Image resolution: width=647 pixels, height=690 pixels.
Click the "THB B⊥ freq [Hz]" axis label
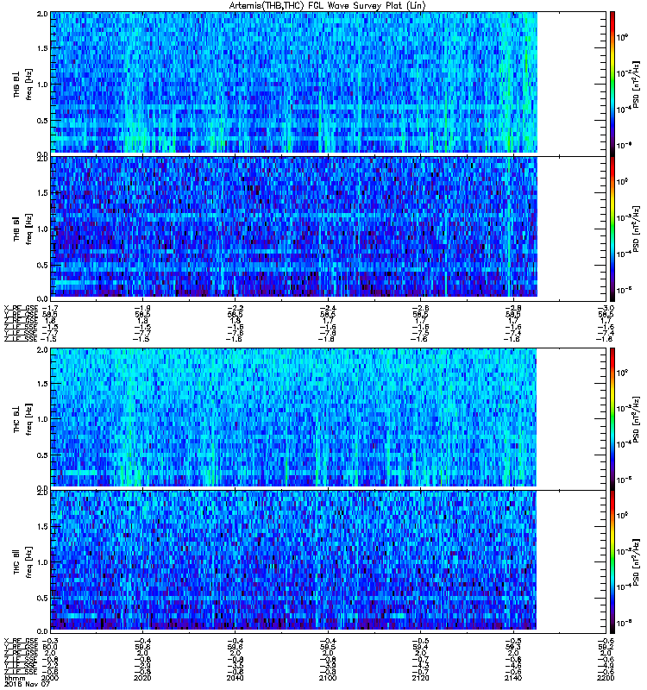tap(23, 84)
